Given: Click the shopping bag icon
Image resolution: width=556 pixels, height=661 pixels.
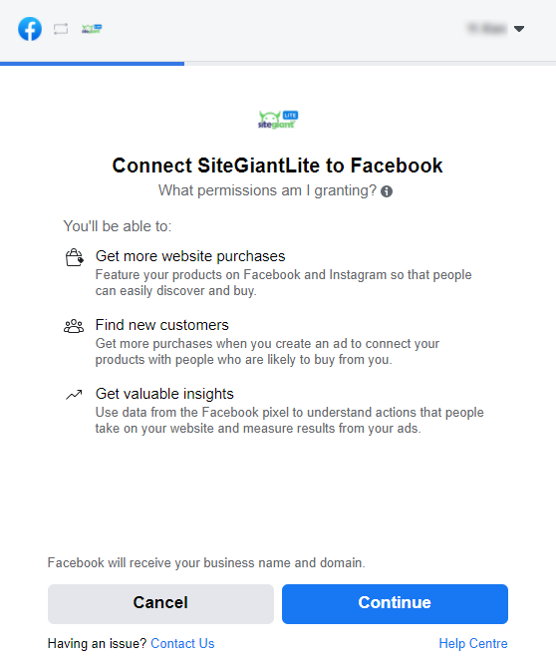Looking at the screenshot, I should click(74, 257).
